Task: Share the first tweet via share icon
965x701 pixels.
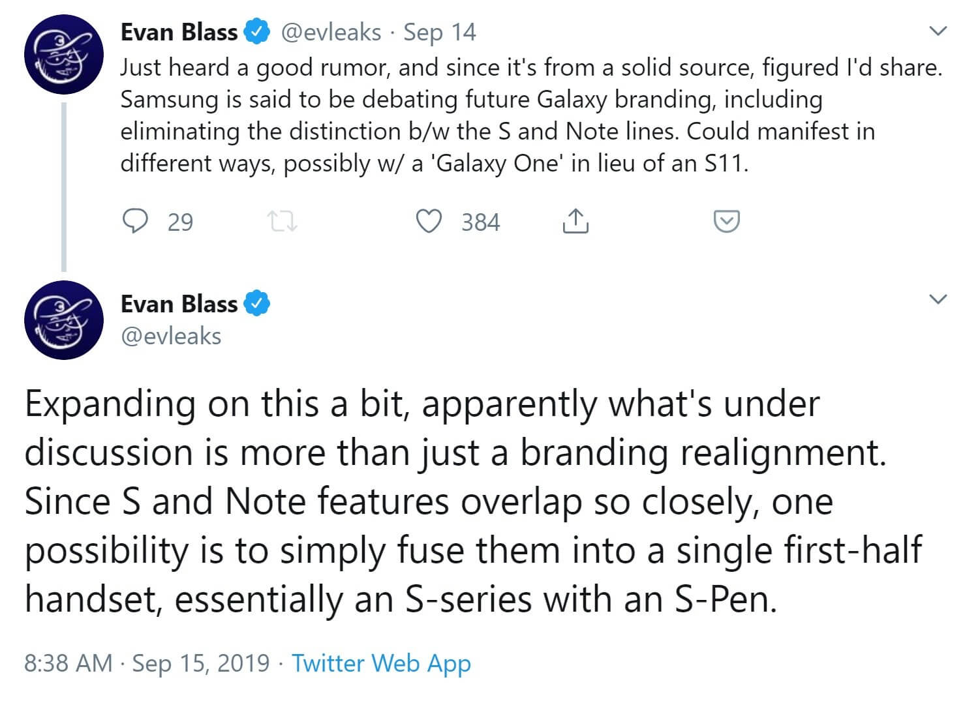Action: (575, 222)
